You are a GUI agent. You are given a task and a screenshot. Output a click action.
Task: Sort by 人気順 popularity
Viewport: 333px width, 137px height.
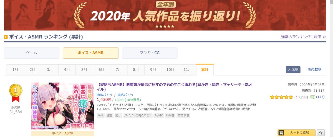click(293, 69)
